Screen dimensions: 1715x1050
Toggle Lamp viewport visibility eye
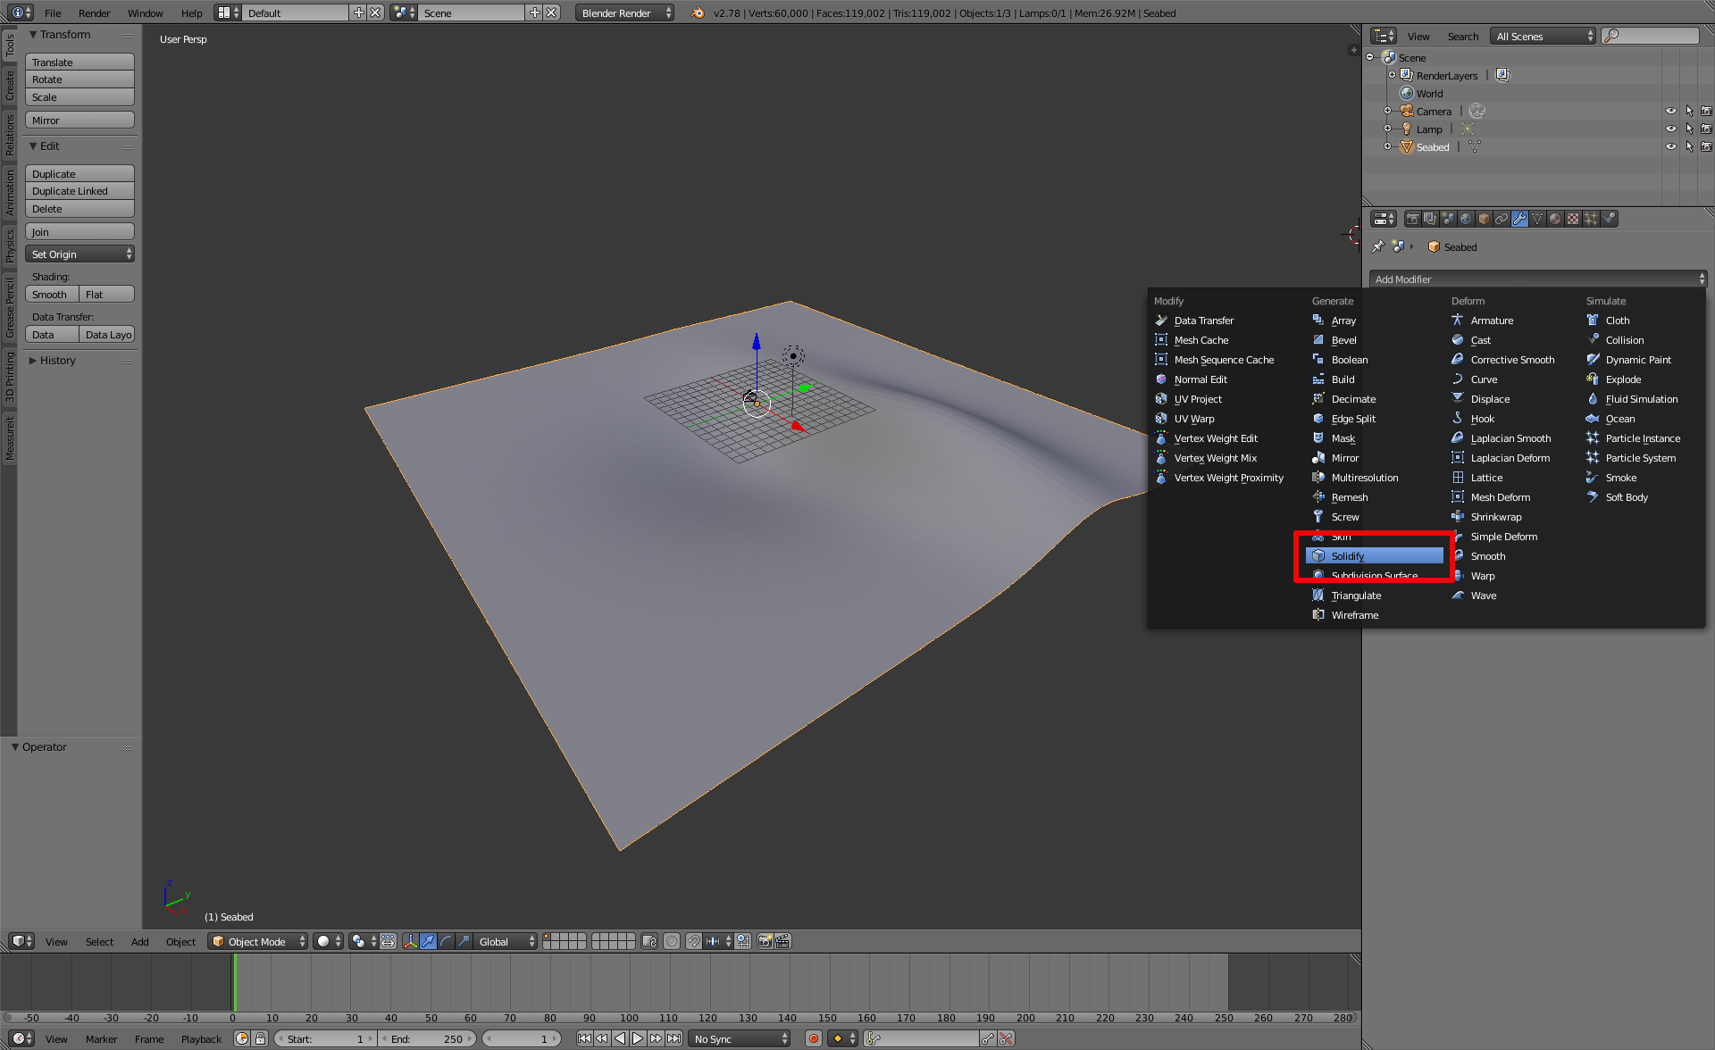[x=1670, y=129]
